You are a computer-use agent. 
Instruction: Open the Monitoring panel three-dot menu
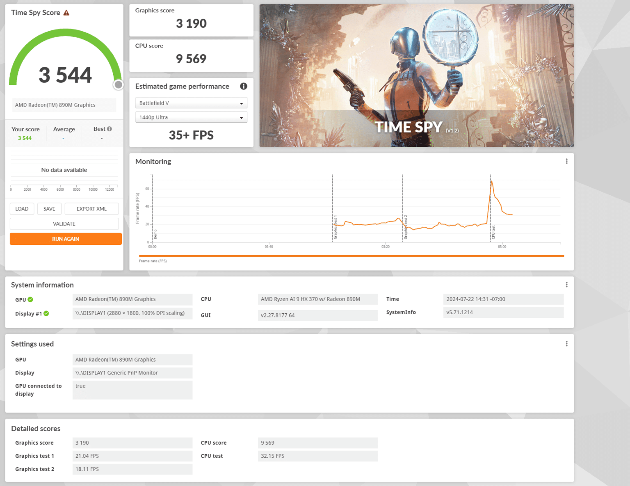coord(566,161)
